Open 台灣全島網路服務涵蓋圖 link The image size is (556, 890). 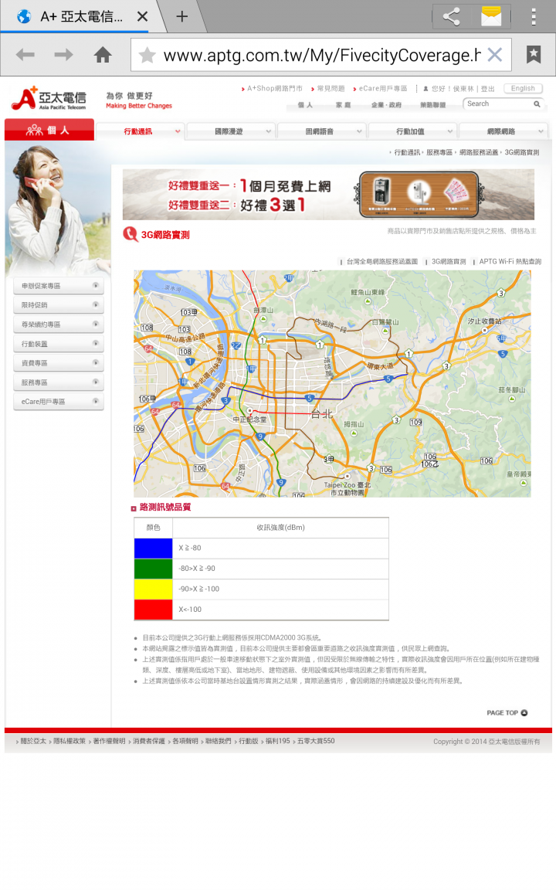[381, 262]
